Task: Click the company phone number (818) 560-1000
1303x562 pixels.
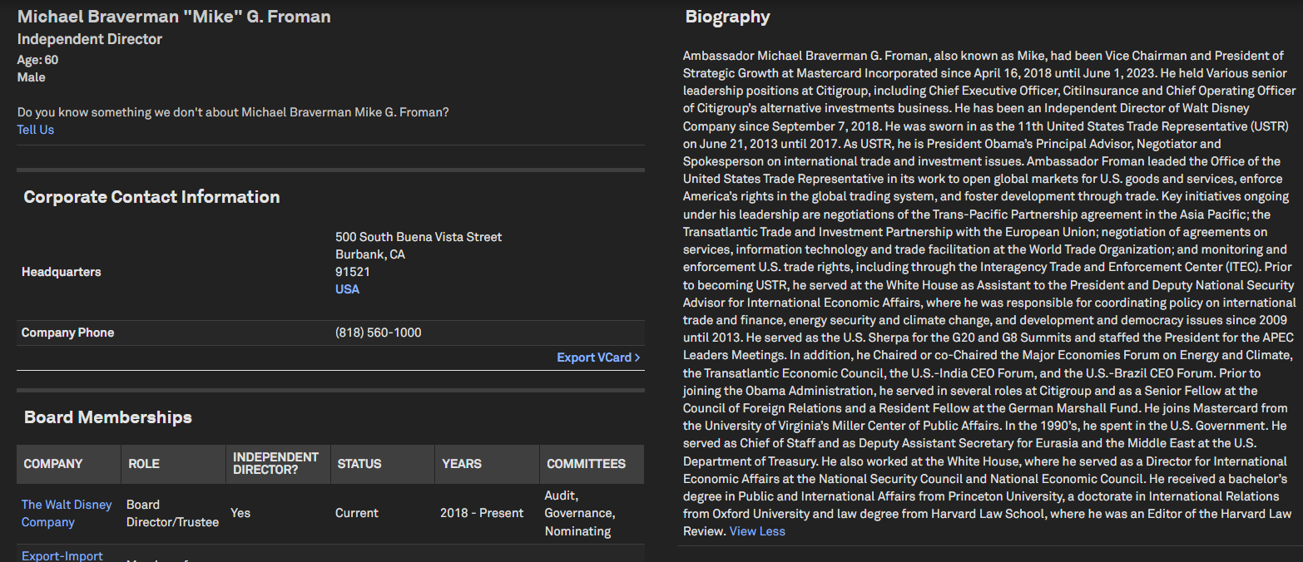Action: click(378, 333)
